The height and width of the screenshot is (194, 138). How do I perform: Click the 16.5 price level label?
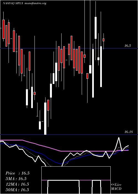point(128,46)
